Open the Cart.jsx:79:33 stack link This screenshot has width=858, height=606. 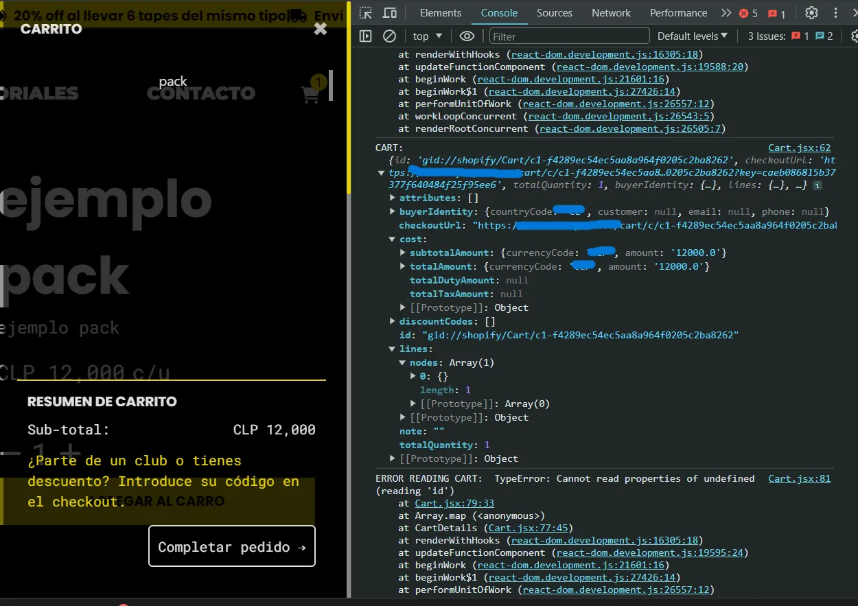[454, 503]
